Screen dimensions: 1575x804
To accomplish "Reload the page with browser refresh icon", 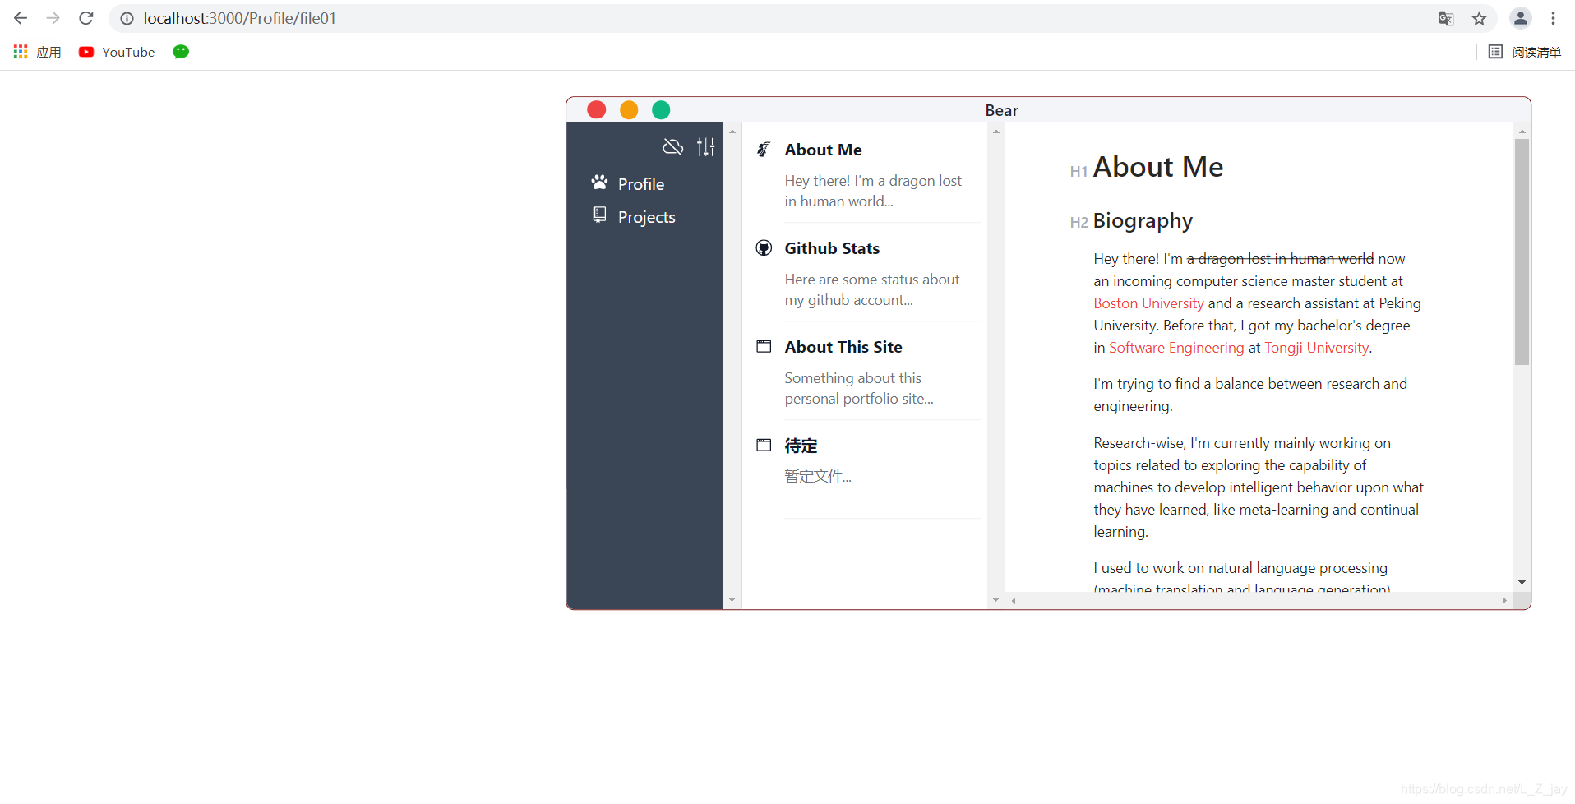I will pyautogui.click(x=86, y=18).
